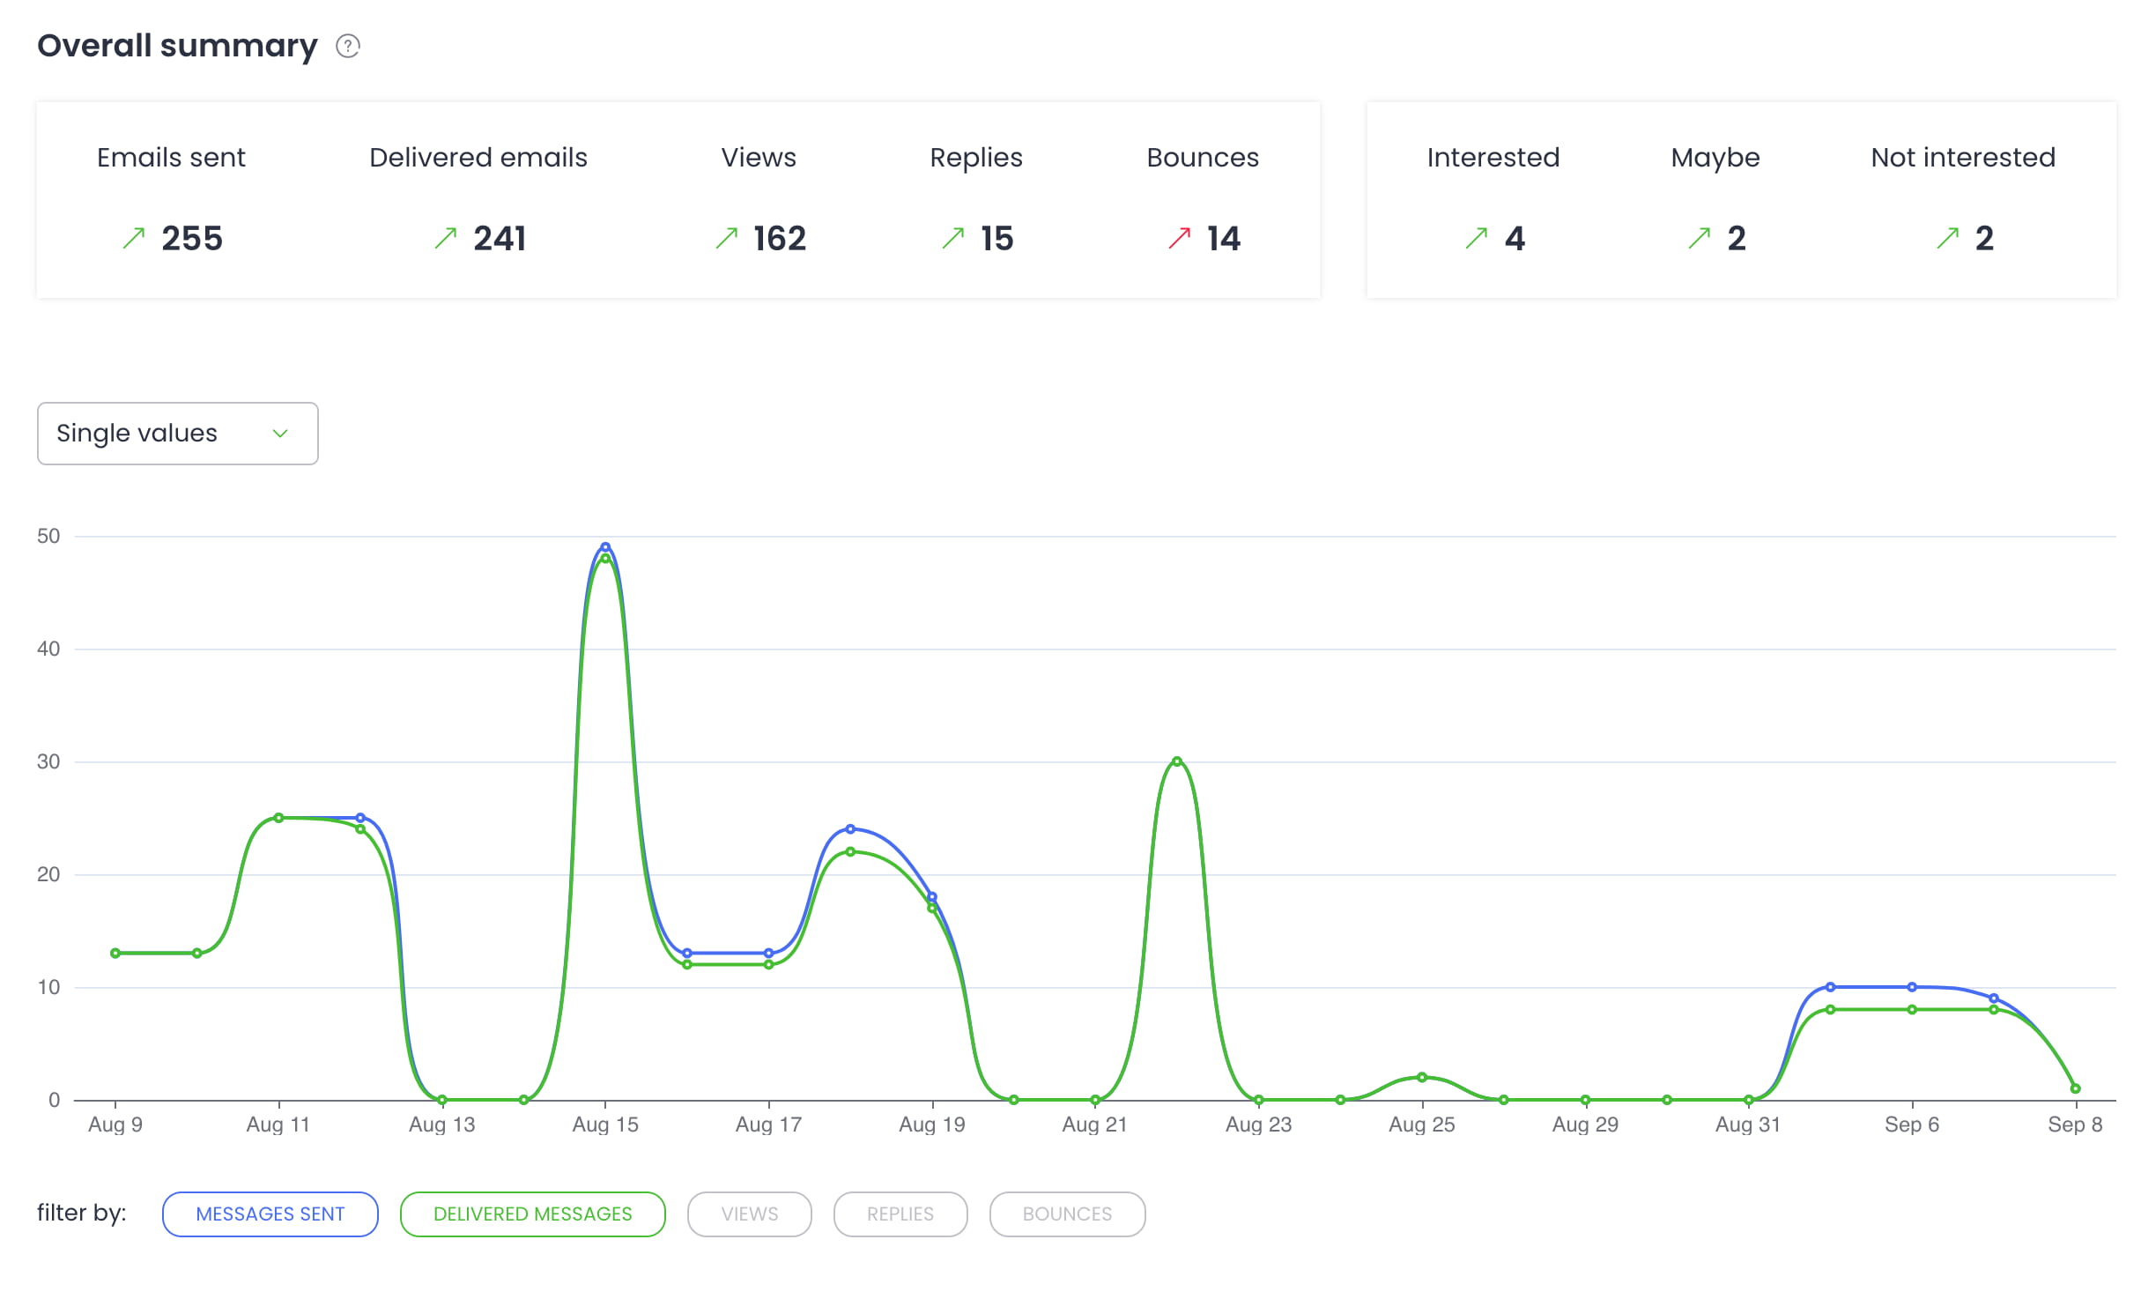Click the Aug 25 small bump data point
Screen dimensions: 2141x1299
pos(1422,1077)
